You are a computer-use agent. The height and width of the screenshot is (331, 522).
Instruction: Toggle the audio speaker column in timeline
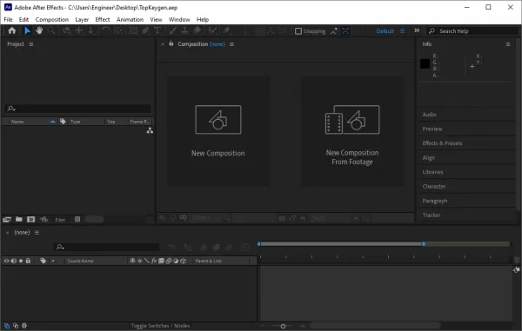tap(14, 261)
